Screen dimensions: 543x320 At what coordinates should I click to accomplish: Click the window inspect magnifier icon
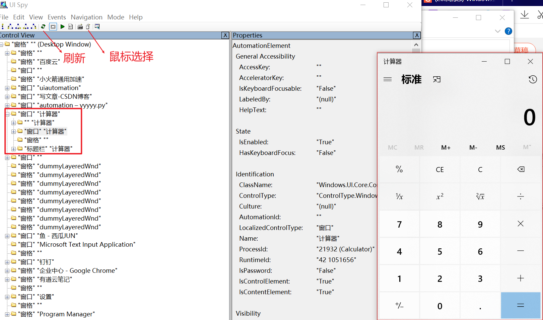97,26
